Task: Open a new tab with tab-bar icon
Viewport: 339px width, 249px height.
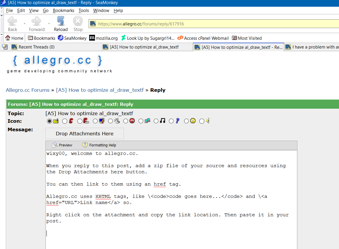Action: (x=5, y=47)
